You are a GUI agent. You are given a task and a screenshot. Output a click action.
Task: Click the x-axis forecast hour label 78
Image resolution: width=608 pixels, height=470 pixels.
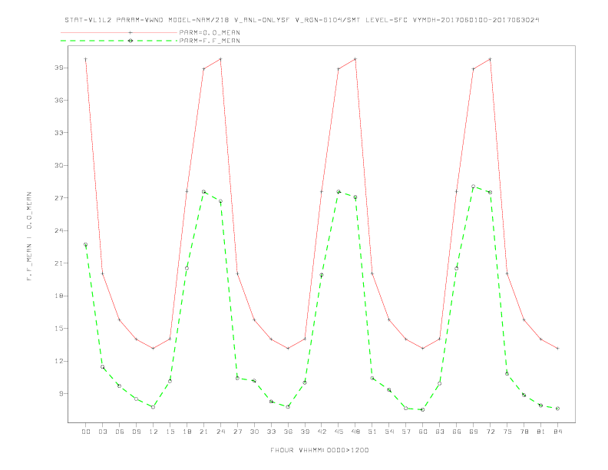point(524,432)
